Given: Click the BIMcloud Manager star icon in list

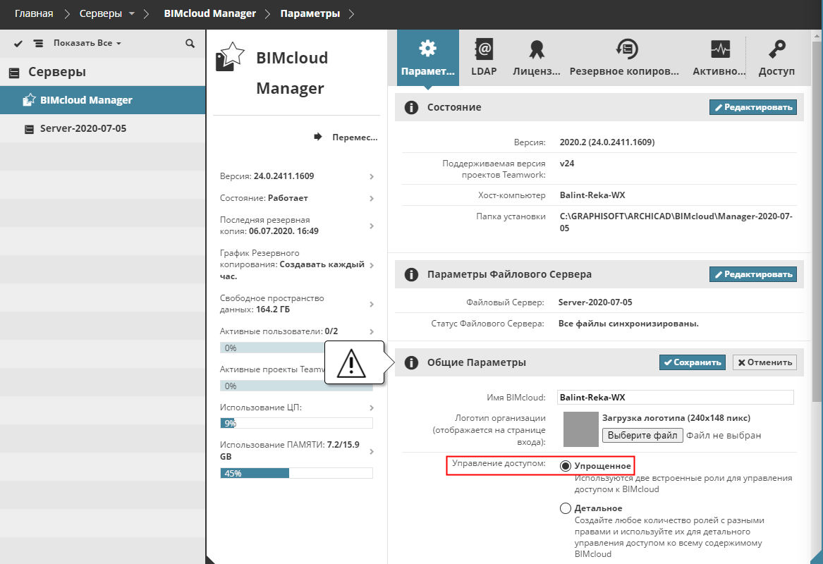Looking at the screenshot, I should click(29, 99).
